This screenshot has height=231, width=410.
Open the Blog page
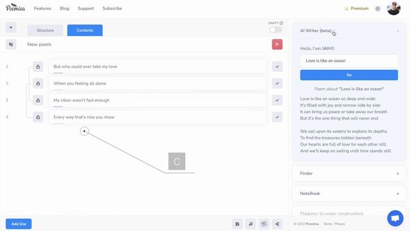[x=64, y=8]
